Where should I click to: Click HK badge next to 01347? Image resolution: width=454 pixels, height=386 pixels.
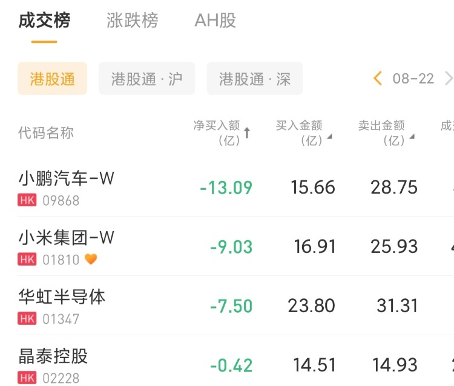[x=27, y=319]
